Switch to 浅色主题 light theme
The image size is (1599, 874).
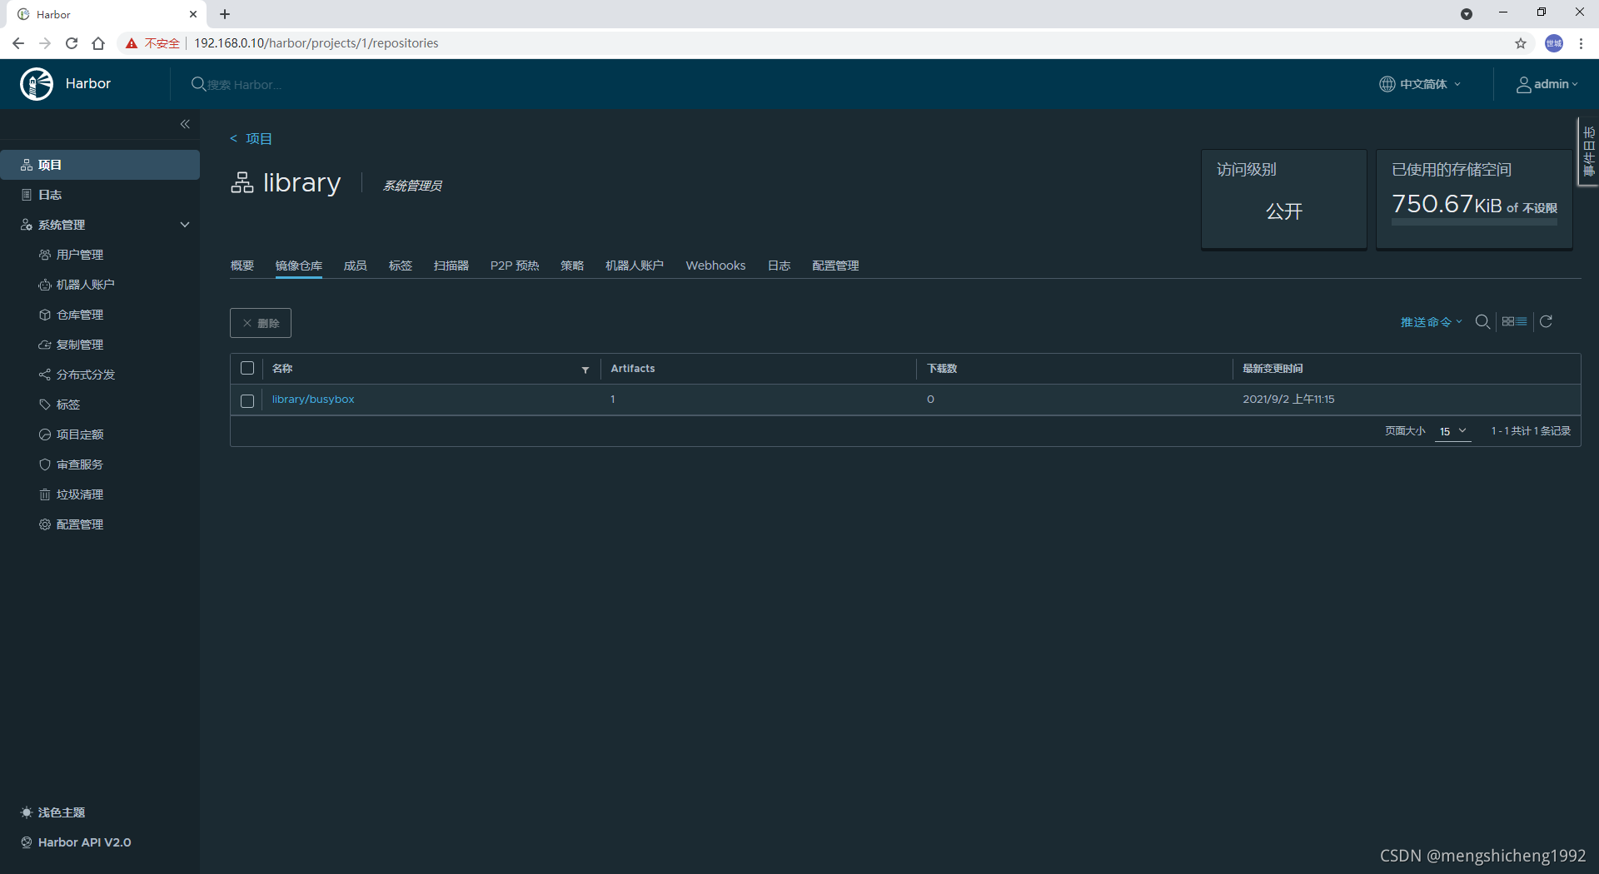[53, 812]
